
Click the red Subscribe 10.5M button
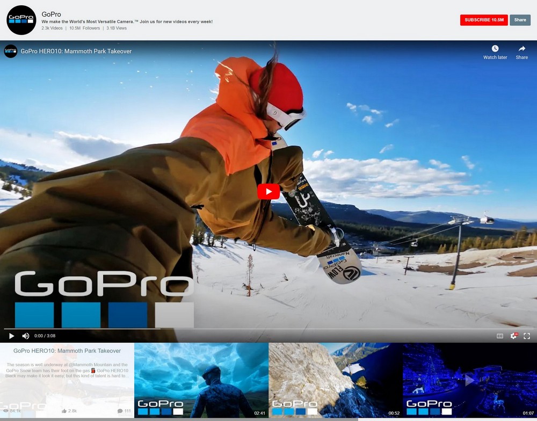[x=483, y=20]
